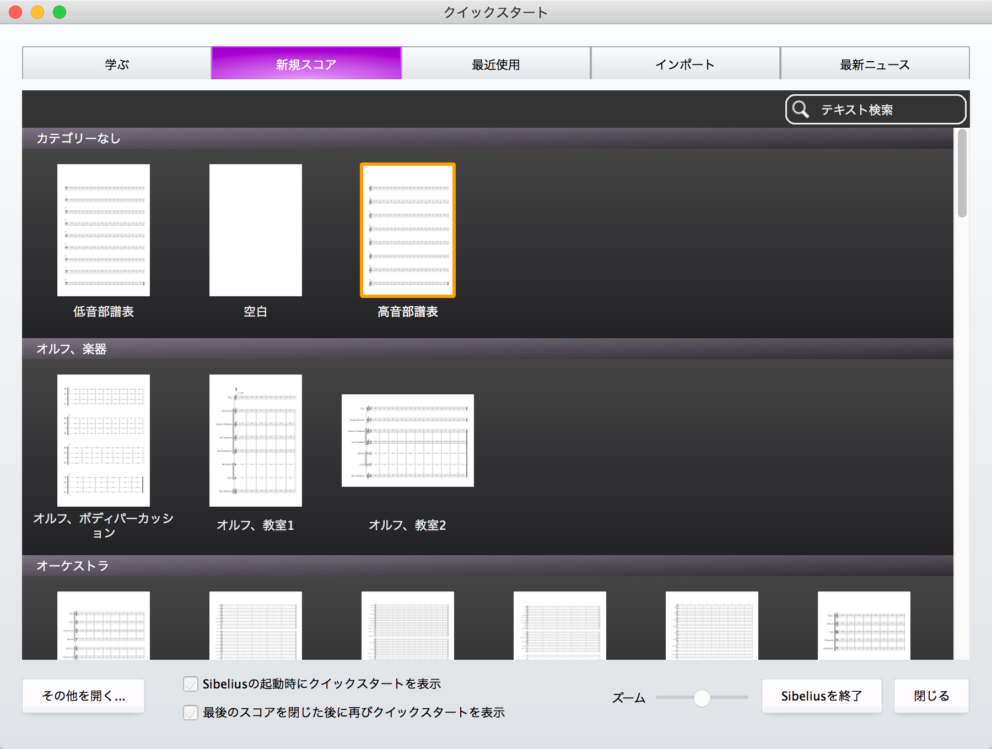
Task: Click the ズーム slider handle
Action: click(702, 698)
